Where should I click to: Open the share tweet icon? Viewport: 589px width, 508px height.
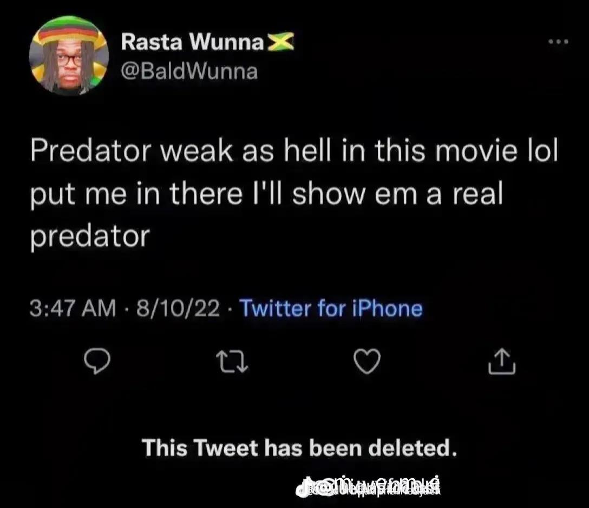502,361
